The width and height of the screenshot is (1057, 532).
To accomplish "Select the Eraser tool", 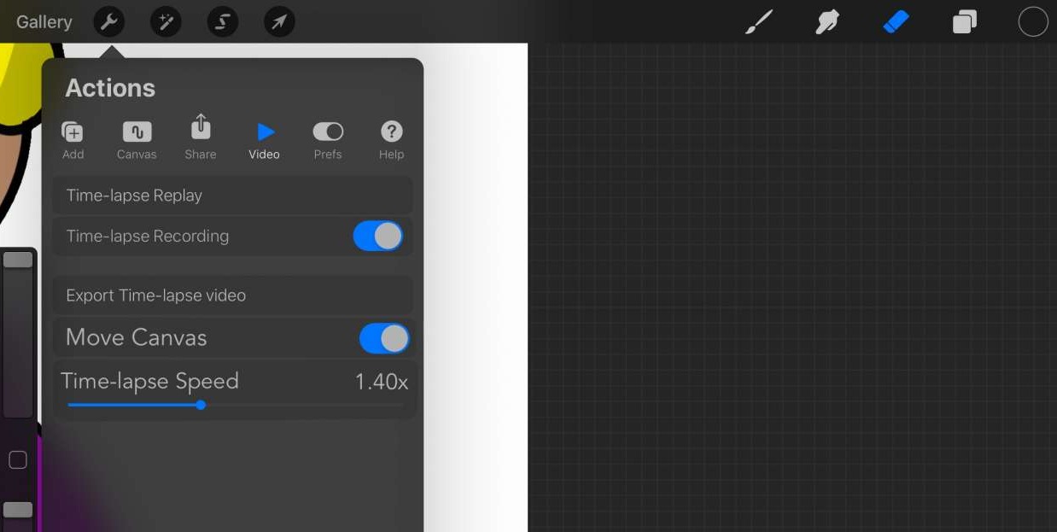I will tap(896, 22).
